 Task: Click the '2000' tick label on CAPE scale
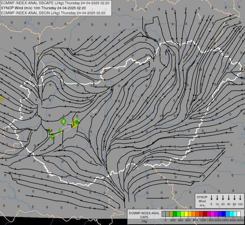(x=218, y=220)
